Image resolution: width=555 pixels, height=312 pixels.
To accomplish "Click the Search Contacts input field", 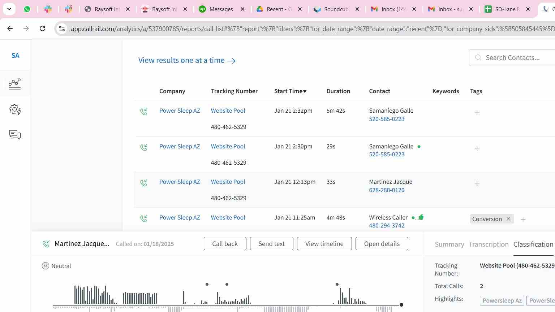I will 512,57.
